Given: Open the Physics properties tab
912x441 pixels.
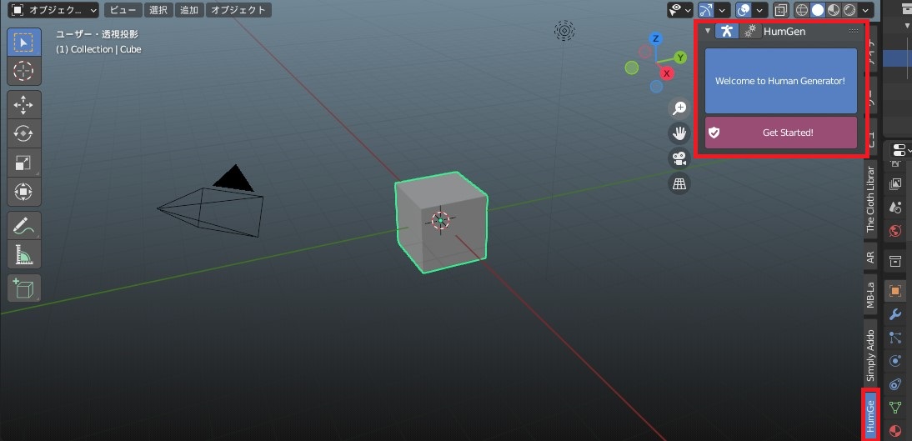Looking at the screenshot, I should (895, 361).
